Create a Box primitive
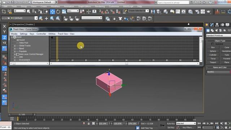Image resolution: width=231 pixels, height=130 pixels. tap(213, 47)
